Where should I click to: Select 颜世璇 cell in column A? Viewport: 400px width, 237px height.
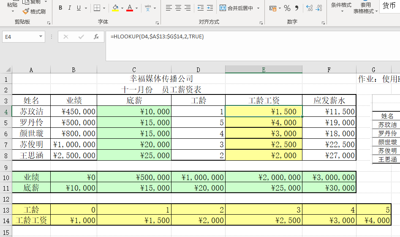click(x=31, y=133)
